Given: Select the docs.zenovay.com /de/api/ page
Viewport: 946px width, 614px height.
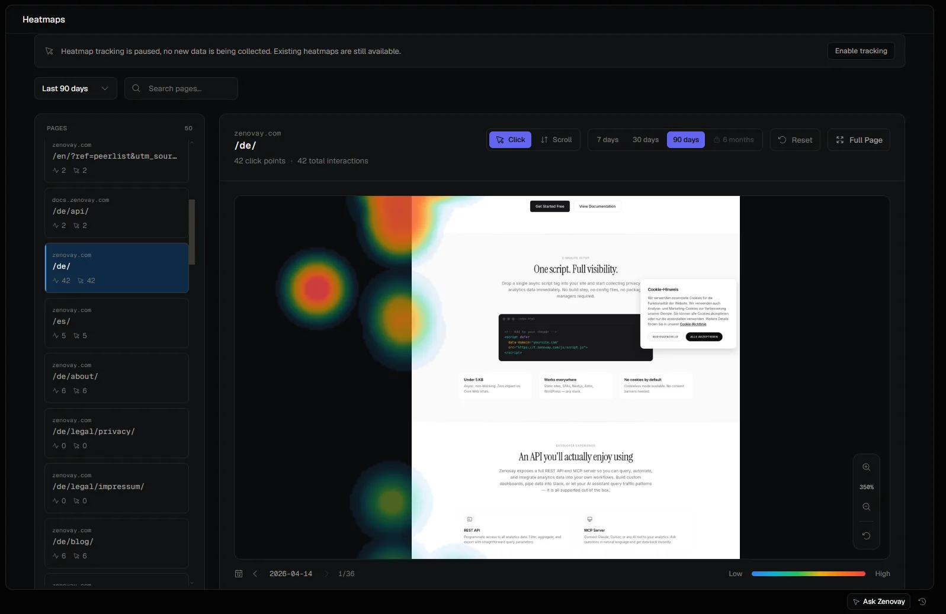Looking at the screenshot, I should (x=117, y=213).
